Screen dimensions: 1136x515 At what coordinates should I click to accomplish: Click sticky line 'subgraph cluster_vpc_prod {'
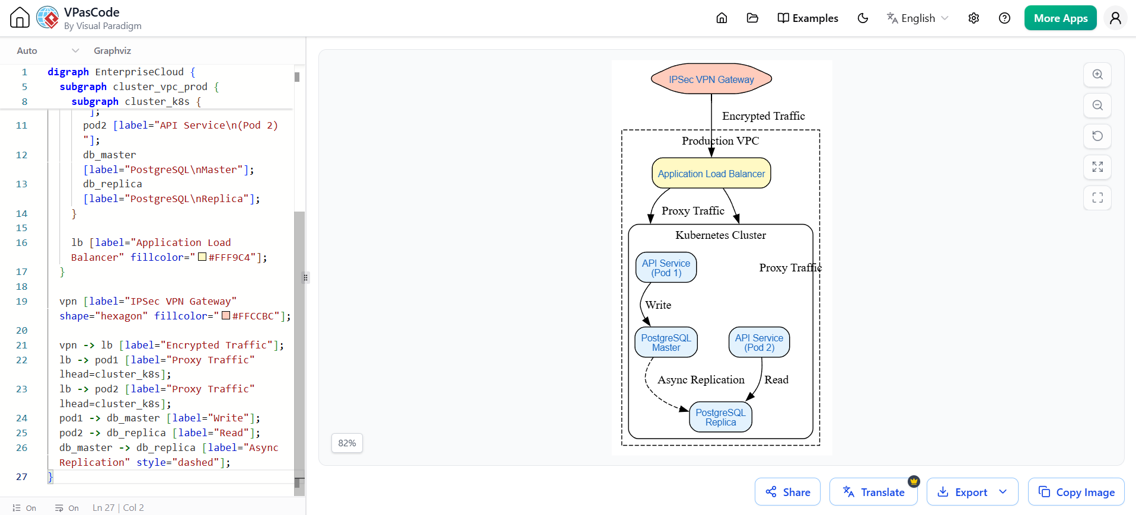pos(139,87)
